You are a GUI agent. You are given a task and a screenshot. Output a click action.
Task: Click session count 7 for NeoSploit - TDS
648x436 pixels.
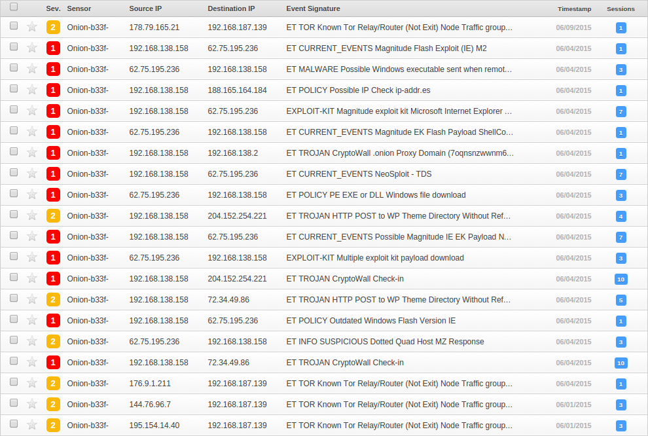(621, 174)
